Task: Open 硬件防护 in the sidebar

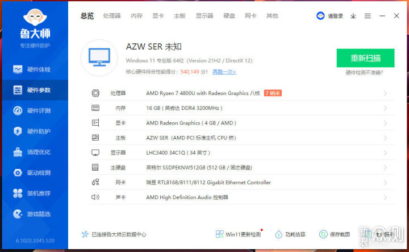Action: (35, 131)
